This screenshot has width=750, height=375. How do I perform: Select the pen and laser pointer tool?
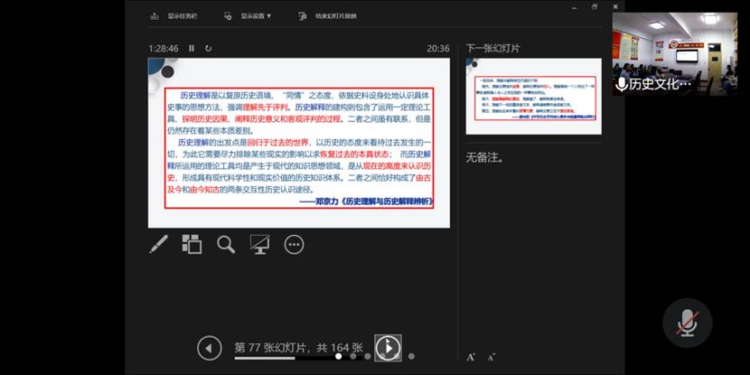click(158, 244)
